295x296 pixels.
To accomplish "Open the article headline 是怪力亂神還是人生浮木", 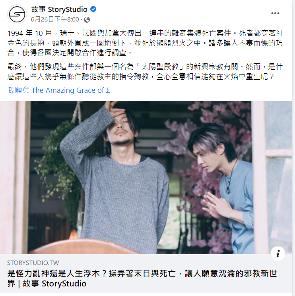I will click(x=142, y=278).
